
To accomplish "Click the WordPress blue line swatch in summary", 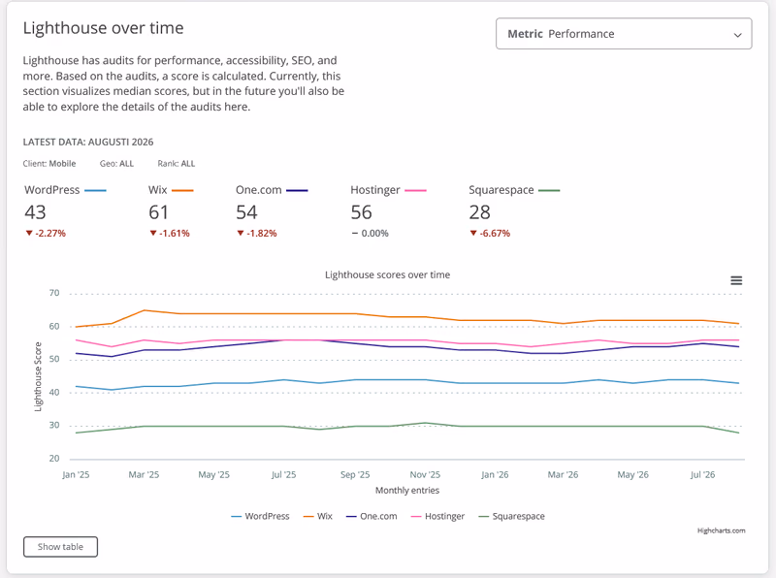I will tap(95, 190).
